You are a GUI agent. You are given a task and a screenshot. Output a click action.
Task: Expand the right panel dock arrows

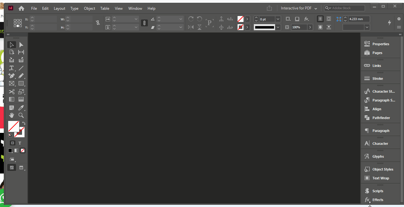point(400,34)
